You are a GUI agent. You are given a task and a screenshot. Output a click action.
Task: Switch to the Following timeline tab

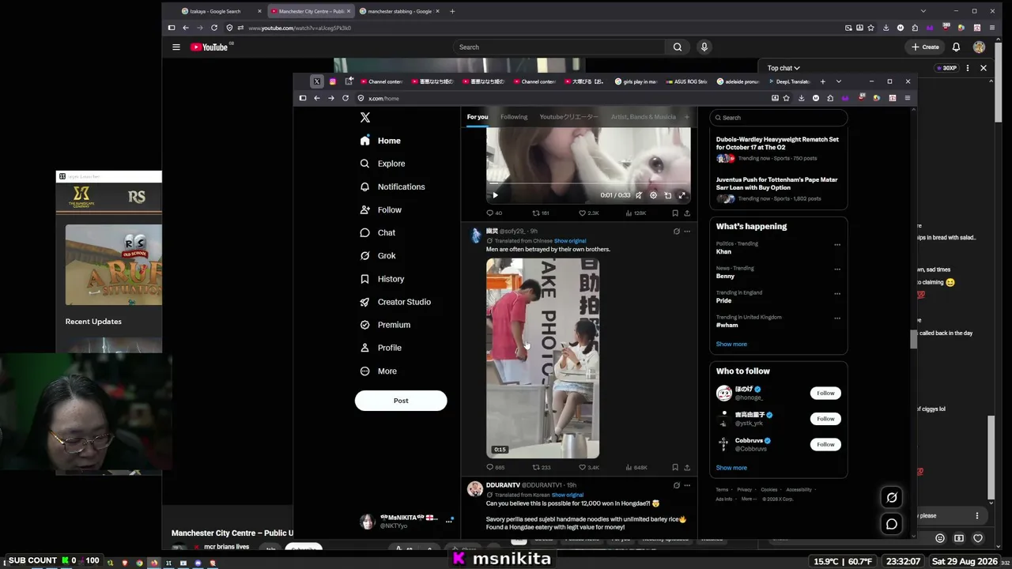tap(514, 117)
